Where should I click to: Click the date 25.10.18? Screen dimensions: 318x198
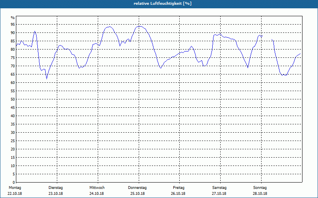[x=138, y=194]
